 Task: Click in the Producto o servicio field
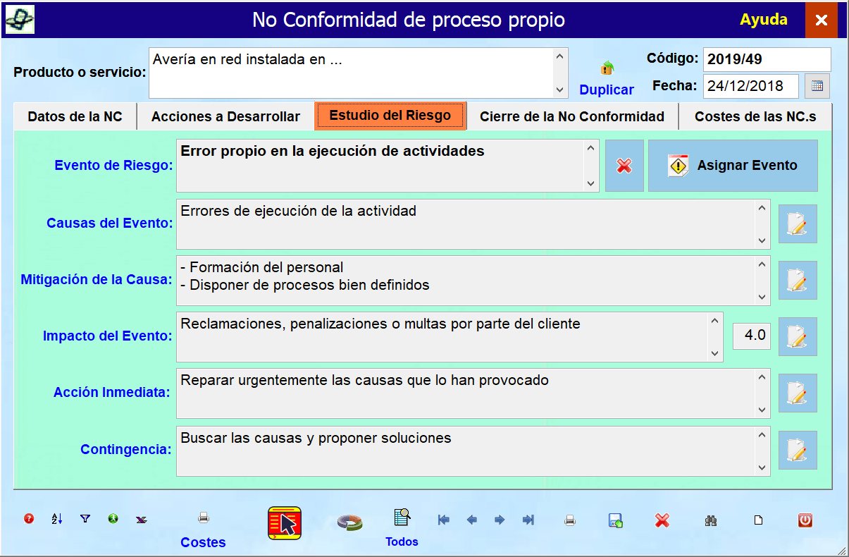359,73
